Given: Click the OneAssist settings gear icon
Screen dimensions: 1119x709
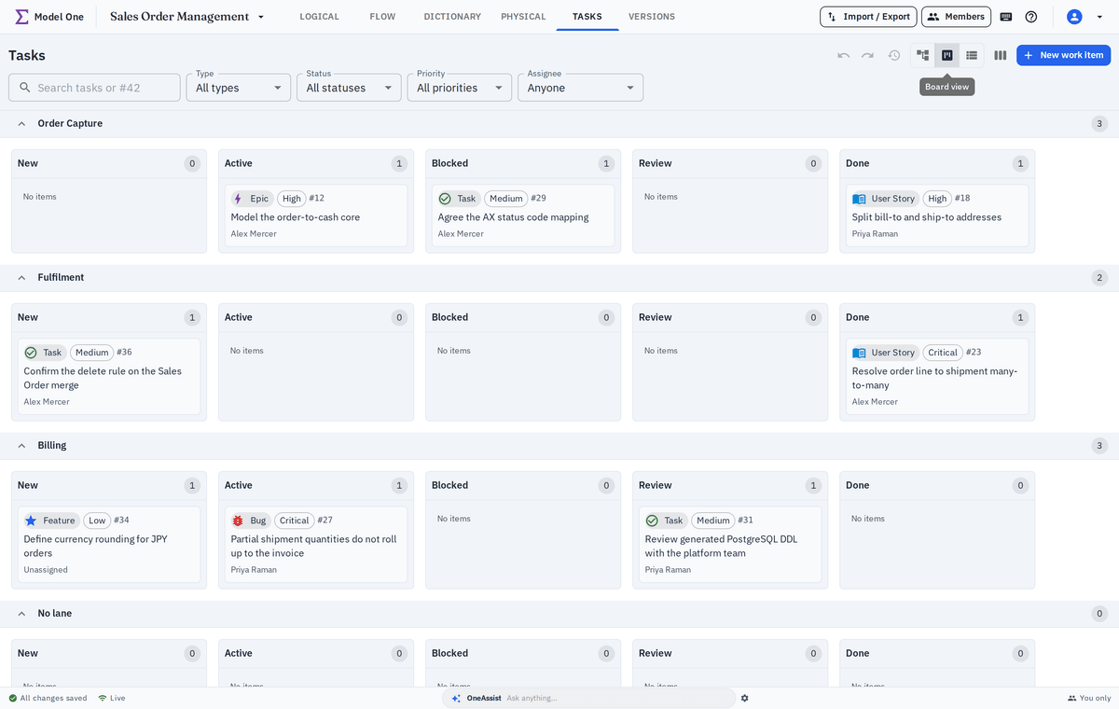Looking at the screenshot, I should pyautogui.click(x=744, y=698).
